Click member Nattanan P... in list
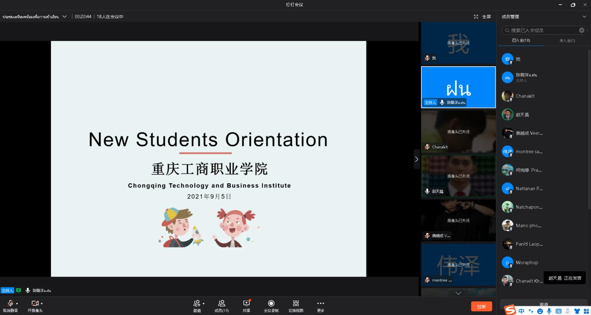The image size is (591, 315). point(543,188)
